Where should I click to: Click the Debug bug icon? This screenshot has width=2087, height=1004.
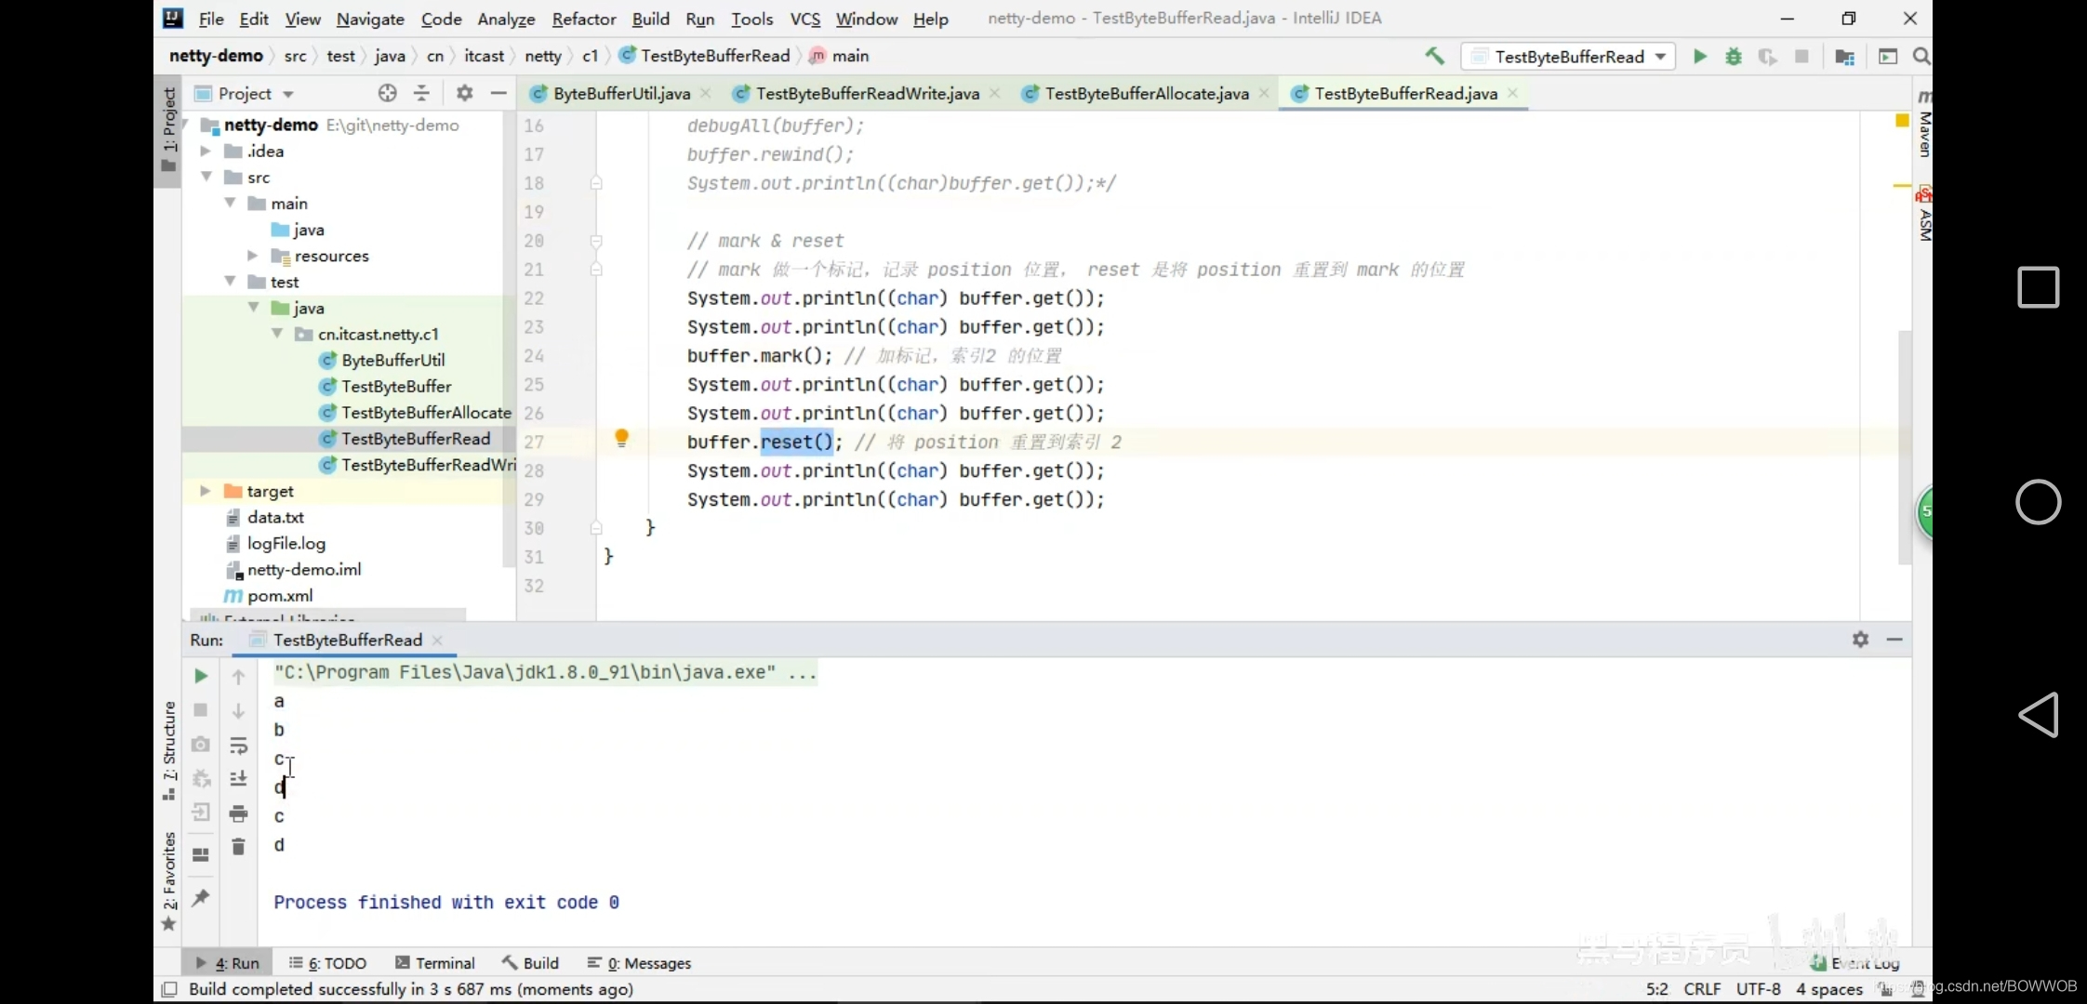tap(1734, 57)
